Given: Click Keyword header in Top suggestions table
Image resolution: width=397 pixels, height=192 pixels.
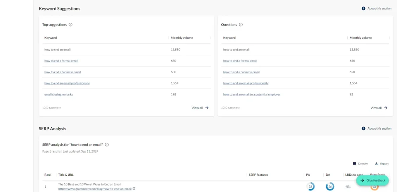Looking at the screenshot, I should [50, 38].
